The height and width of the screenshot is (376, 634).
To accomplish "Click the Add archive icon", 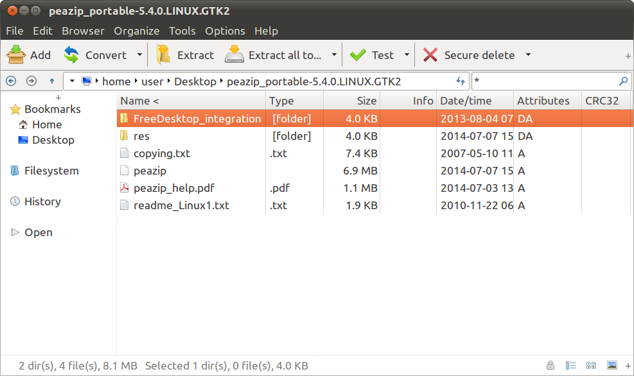I will coord(16,55).
